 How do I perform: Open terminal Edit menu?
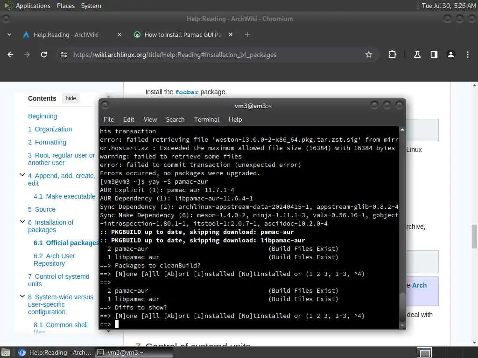click(x=129, y=119)
